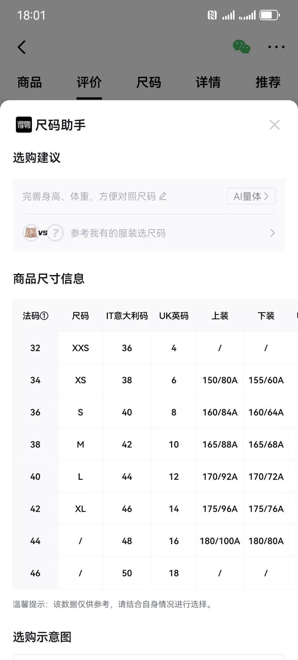Open AI量体 body measurement
Viewport: 298px width, 660px height.
pos(251,196)
